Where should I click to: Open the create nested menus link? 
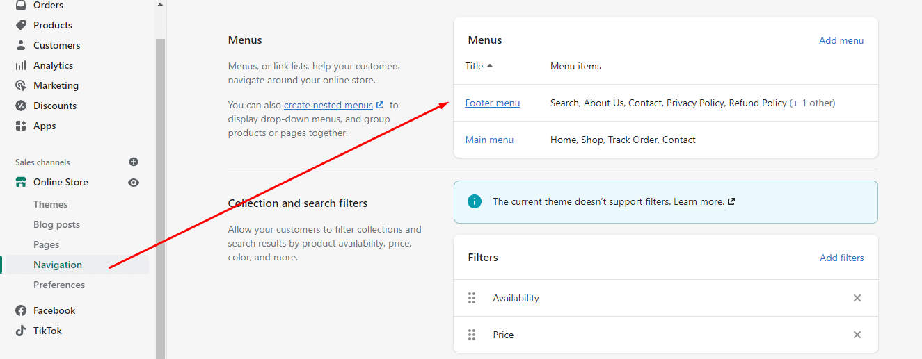point(328,105)
